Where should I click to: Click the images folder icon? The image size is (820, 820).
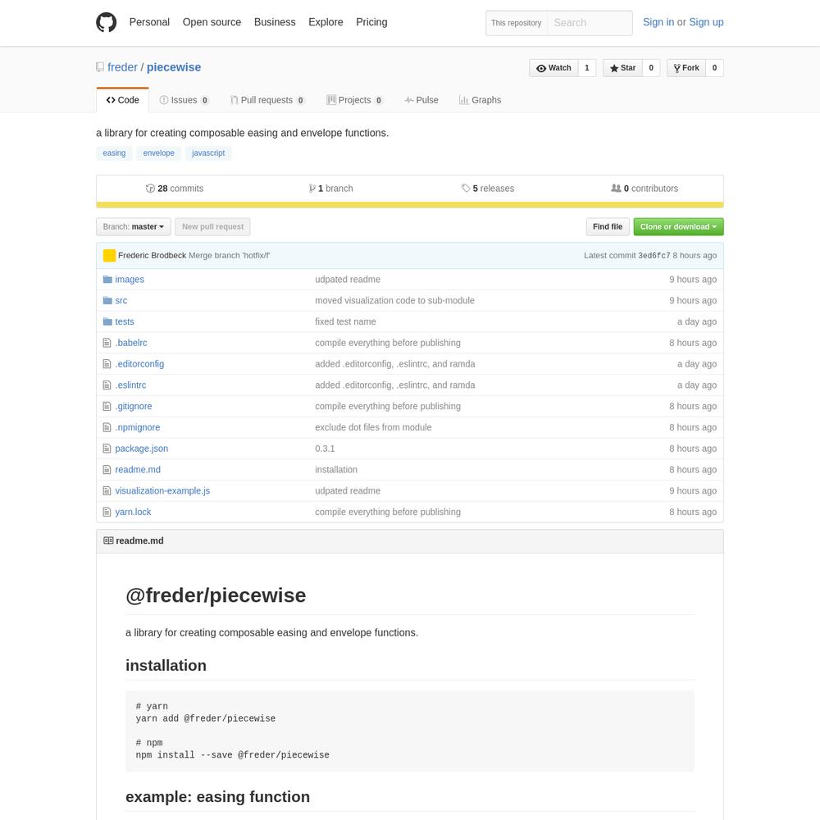click(x=107, y=280)
